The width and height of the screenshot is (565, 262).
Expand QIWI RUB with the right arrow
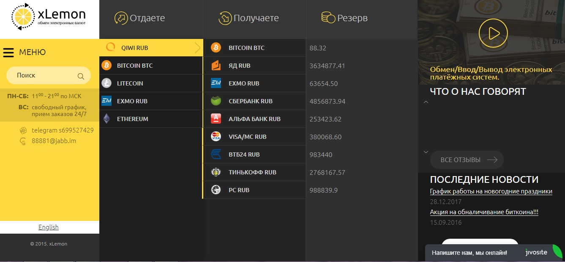click(x=197, y=48)
